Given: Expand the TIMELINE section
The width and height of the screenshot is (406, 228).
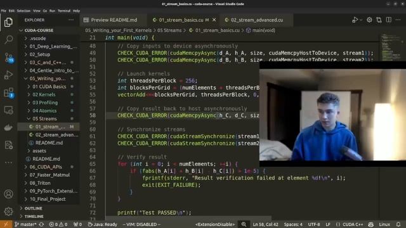Looking at the screenshot, I should (49, 216).
